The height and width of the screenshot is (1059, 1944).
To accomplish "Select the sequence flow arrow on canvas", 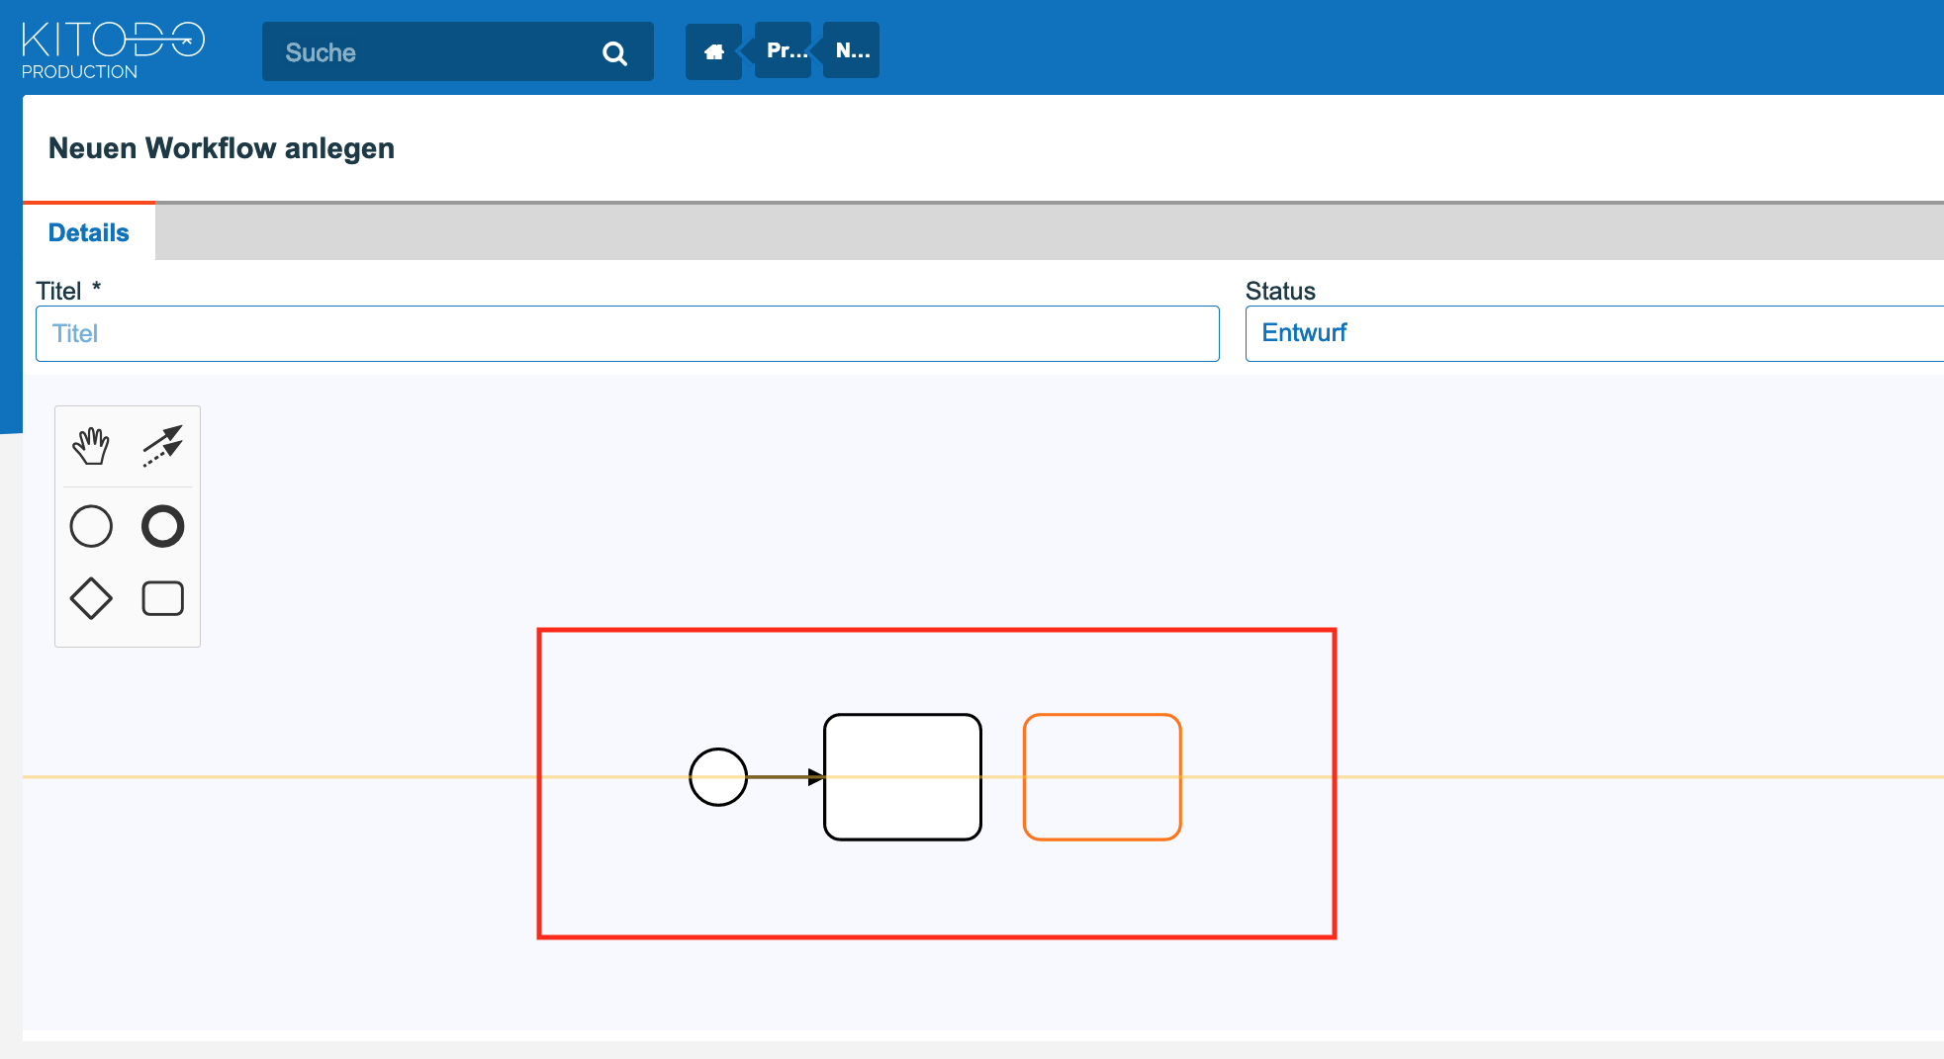I will coord(786,777).
